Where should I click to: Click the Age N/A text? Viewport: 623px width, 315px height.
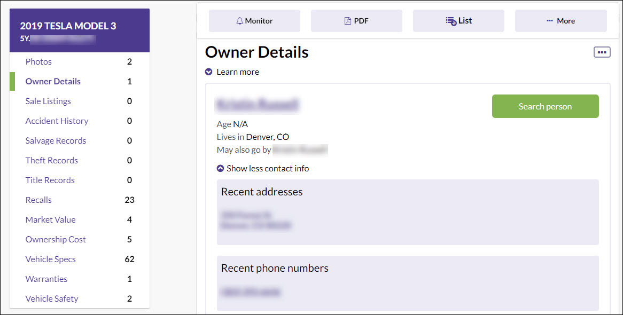(x=232, y=124)
